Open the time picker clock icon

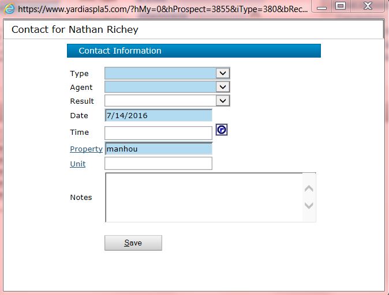coord(222,130)
